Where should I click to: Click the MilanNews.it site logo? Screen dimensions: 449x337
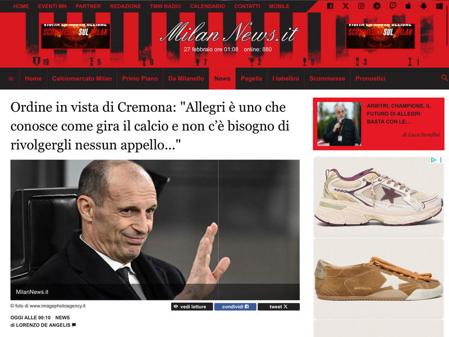229,33
